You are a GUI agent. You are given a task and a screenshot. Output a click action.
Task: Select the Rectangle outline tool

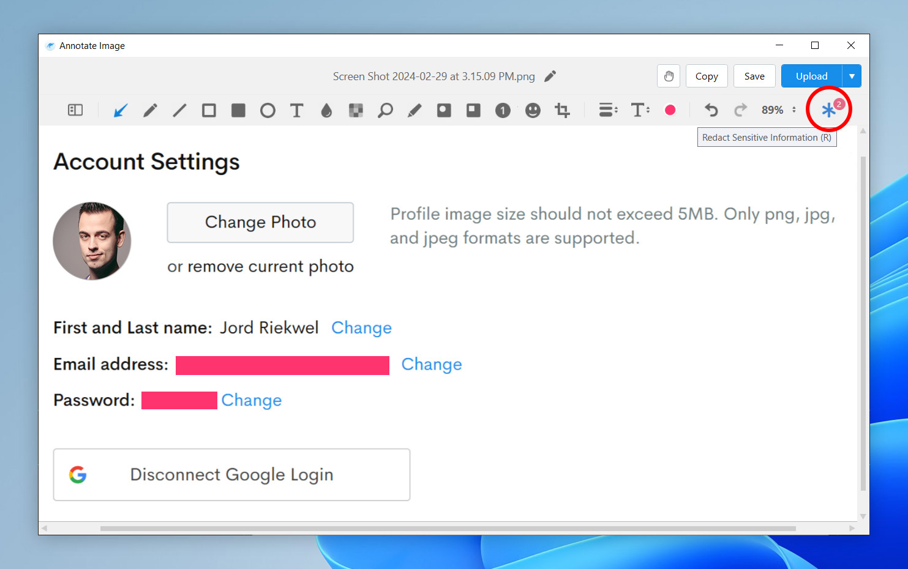tap(209, 110)
